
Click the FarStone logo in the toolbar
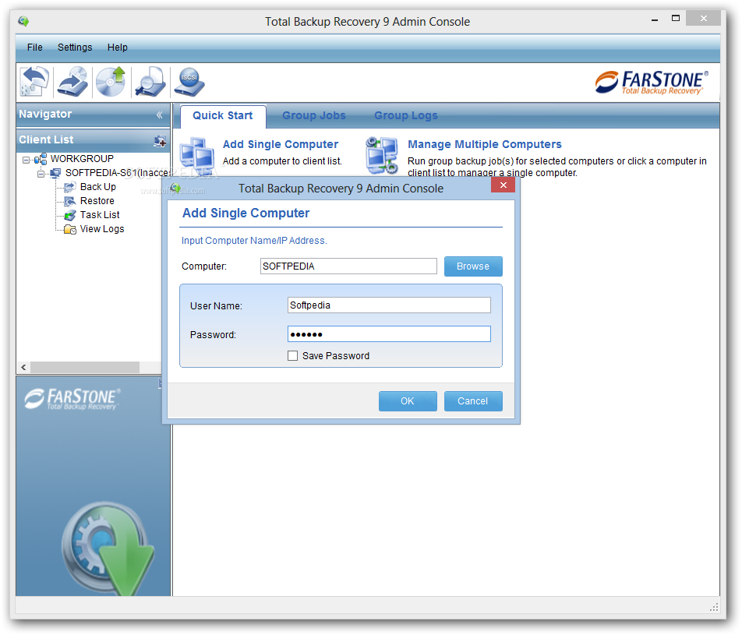652,83
